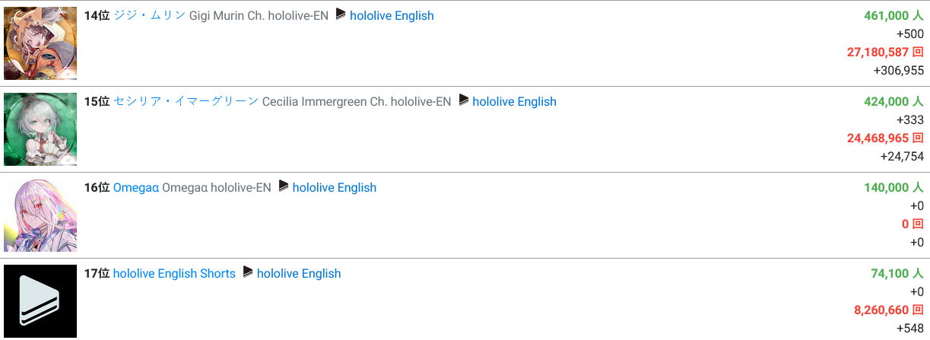
Task: Click the hololive English group link for rank 14
Action: click(392, 15)
